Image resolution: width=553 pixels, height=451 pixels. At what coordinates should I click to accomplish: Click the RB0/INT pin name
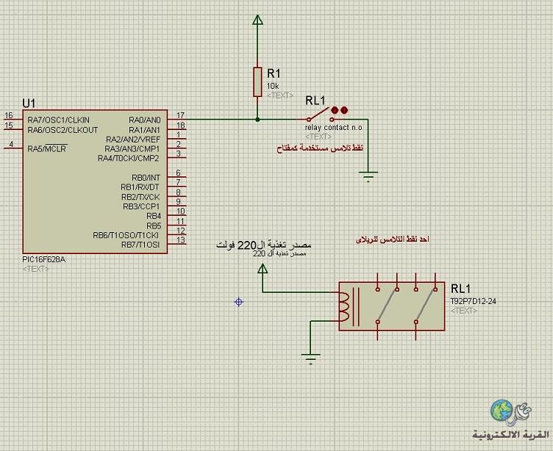[x=146, y=178]
